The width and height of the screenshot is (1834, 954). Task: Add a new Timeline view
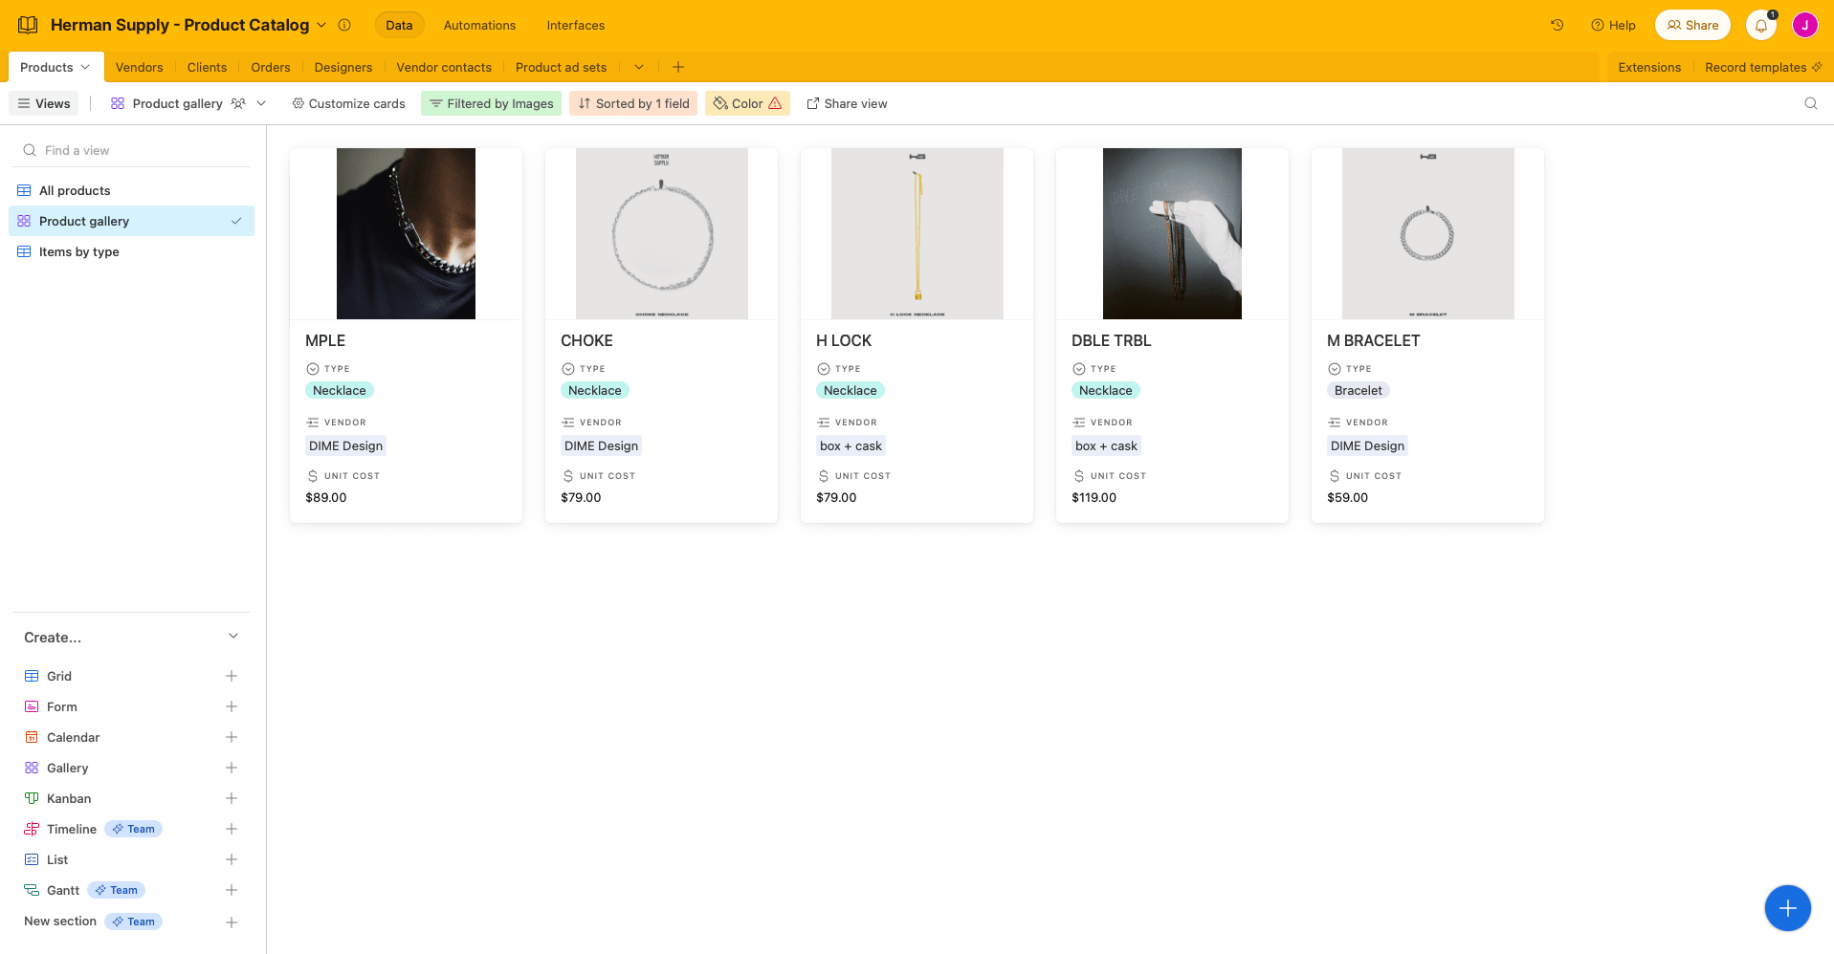point(231,829)
